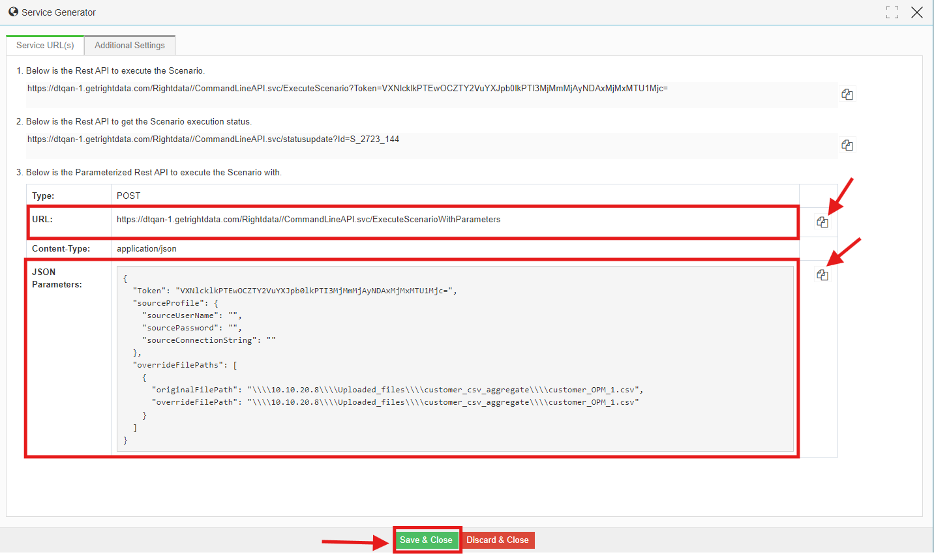Copy the Execute Scenario REST API URL

pos(847,95)
